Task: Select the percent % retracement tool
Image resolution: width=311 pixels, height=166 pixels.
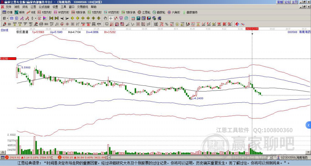Action: (167, 24)
